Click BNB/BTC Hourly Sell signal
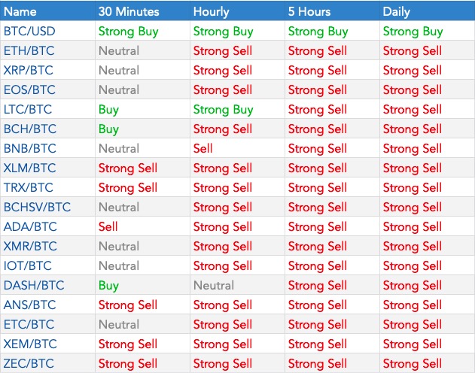The height and width of the screenshot is (373, 475). point(203,149)
